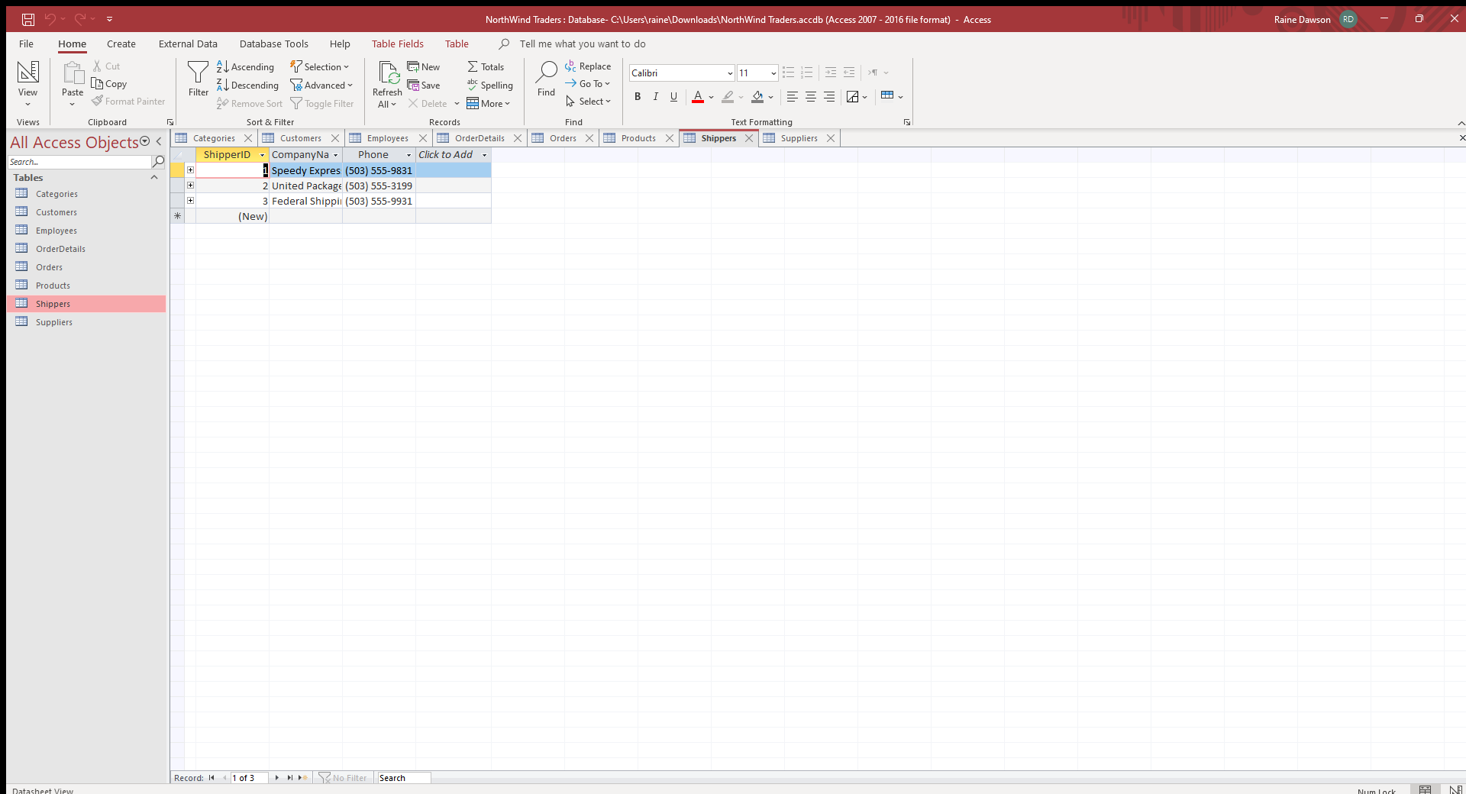
Task: Go to first record navigation button
Action: (x=212, y=778)
